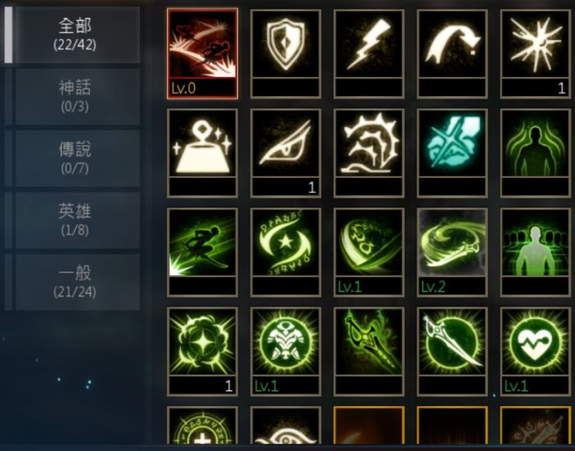Select the first gold-bordered skill slot
Viewport: 575px width, 451px height.
coord(369,426)
